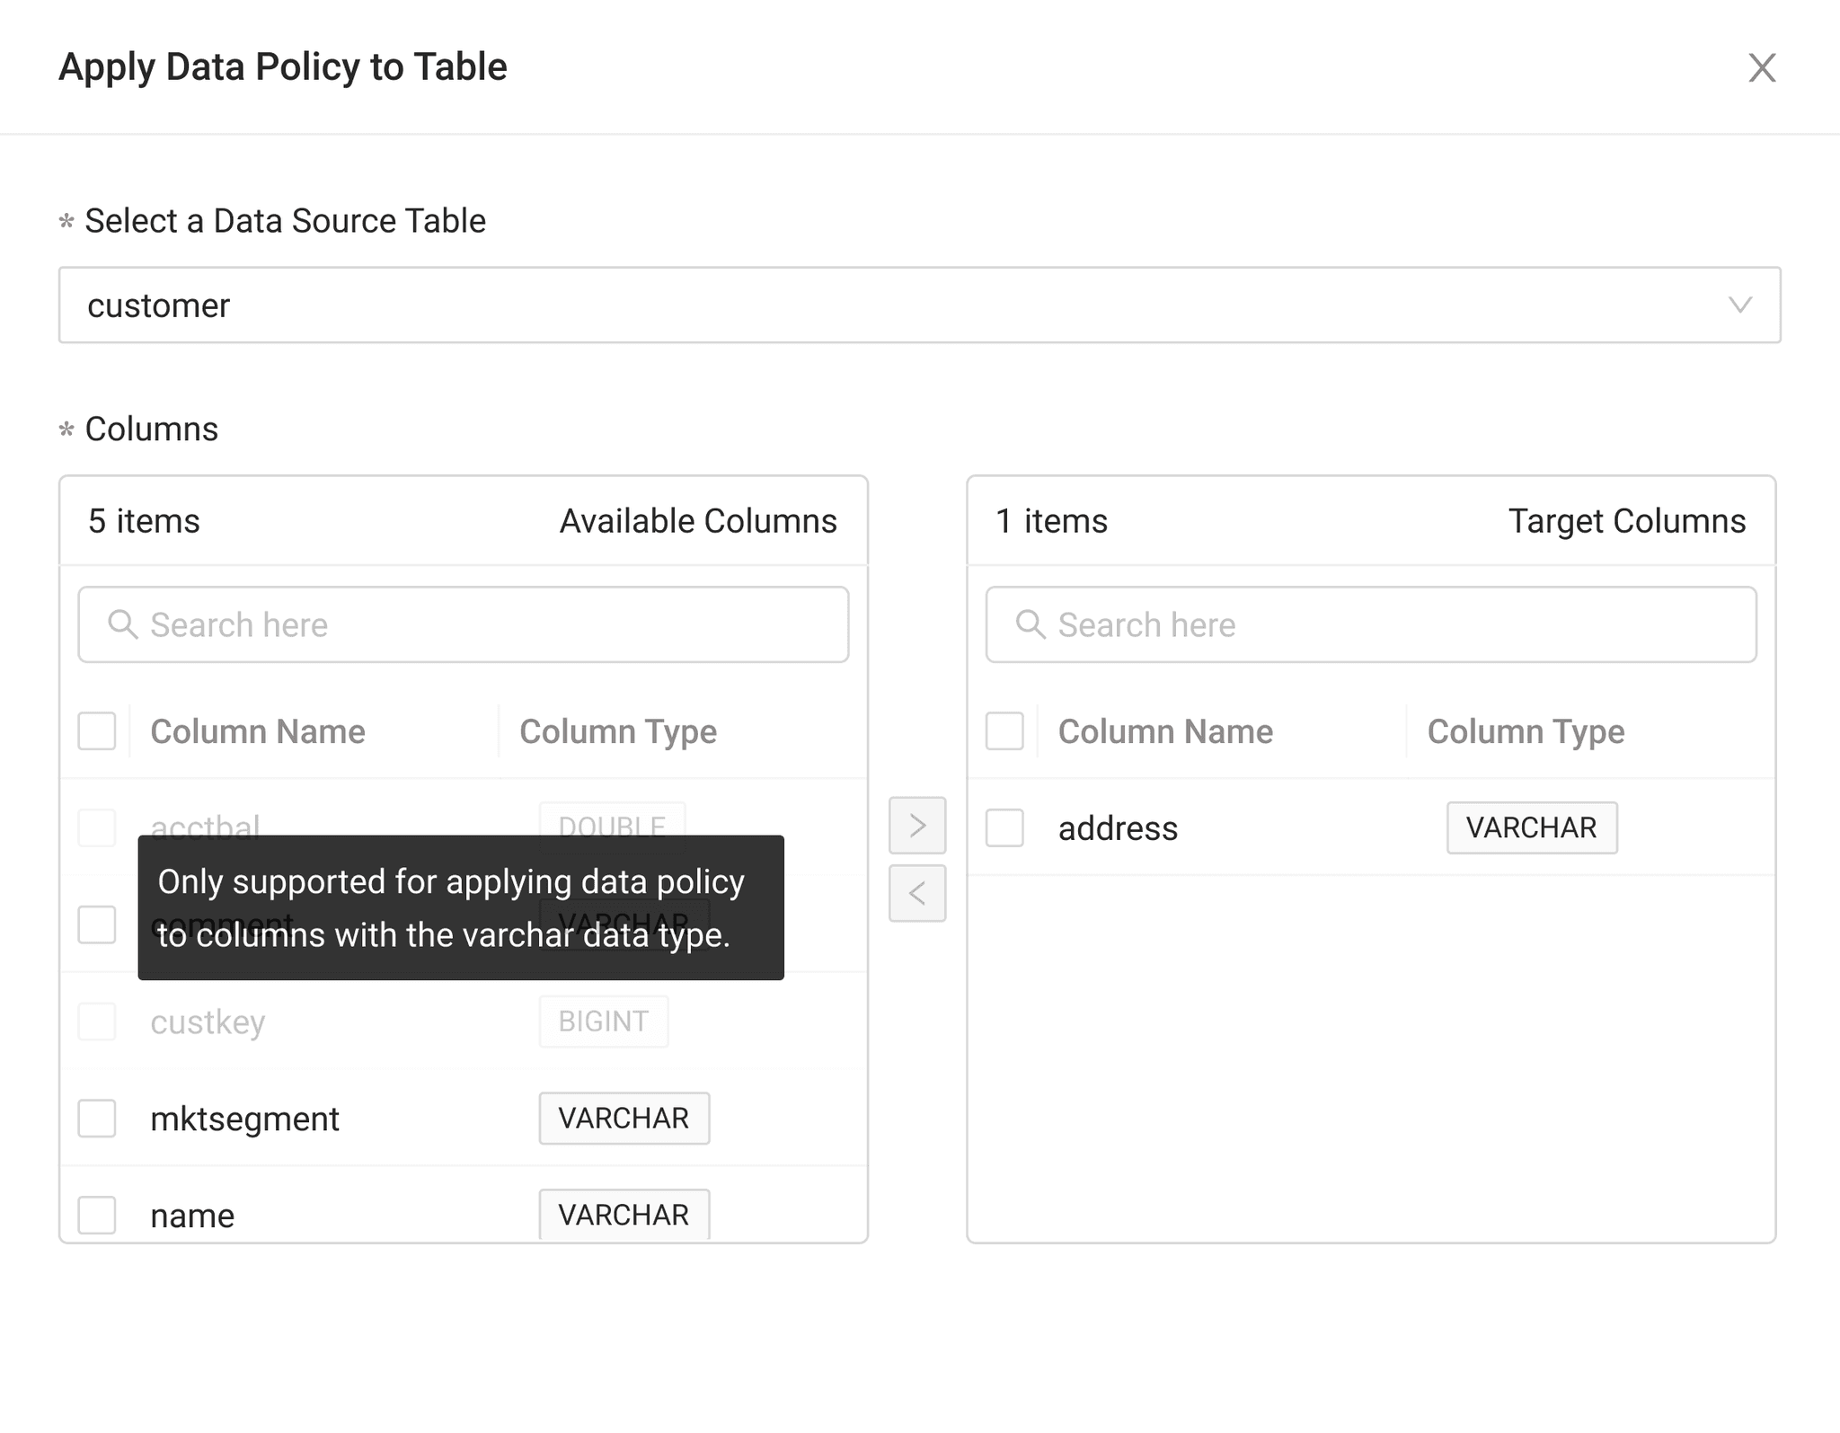This screenshot has width=1840, height=1433.
Task: Select all Target Columns checkbox
Action: pos(1004,731)
